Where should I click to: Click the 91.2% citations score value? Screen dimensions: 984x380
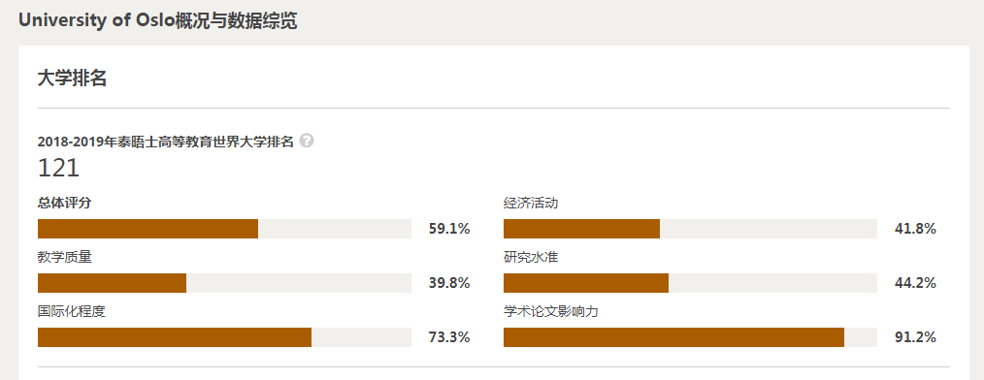(x=915, y=337)
